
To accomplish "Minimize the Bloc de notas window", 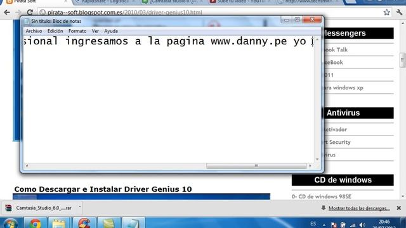I will 286,20.
